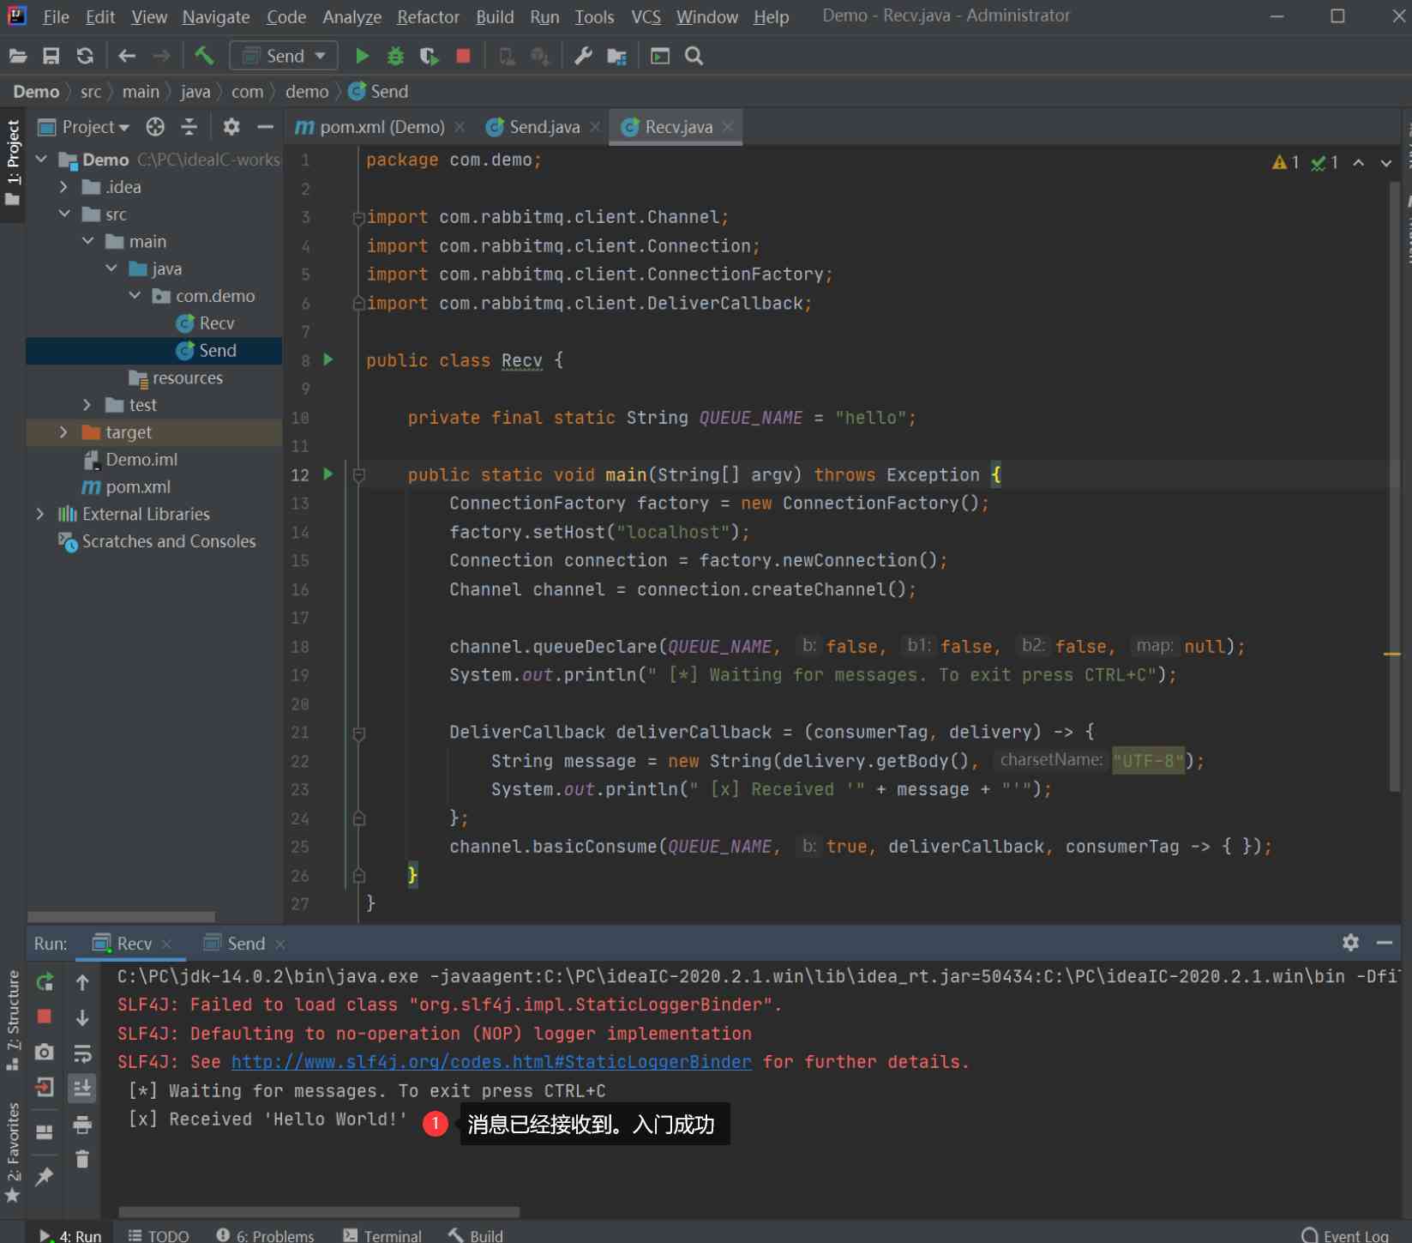Search everywhere with magnifier icon

click(694, 57)
